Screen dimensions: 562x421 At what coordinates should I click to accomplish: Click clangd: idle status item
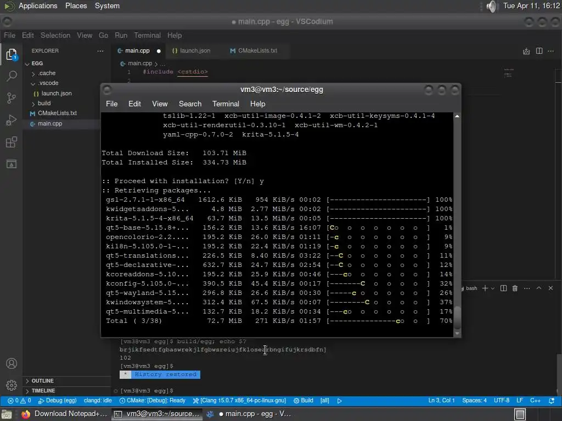(98, 401)
